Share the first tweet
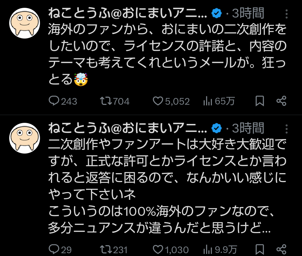 click(x=281, y=101)
